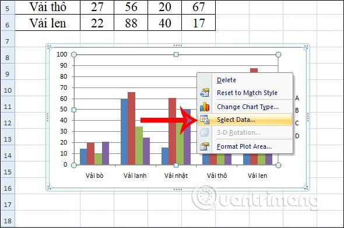This screenshot has width=344, height=228.
Task: Click chart frame bottom-edge dotted handle
Action: (x=177, y=190)
